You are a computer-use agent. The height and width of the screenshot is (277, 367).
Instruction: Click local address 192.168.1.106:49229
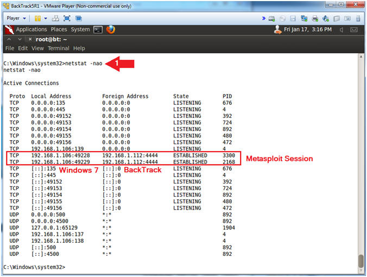coord(60,162)
